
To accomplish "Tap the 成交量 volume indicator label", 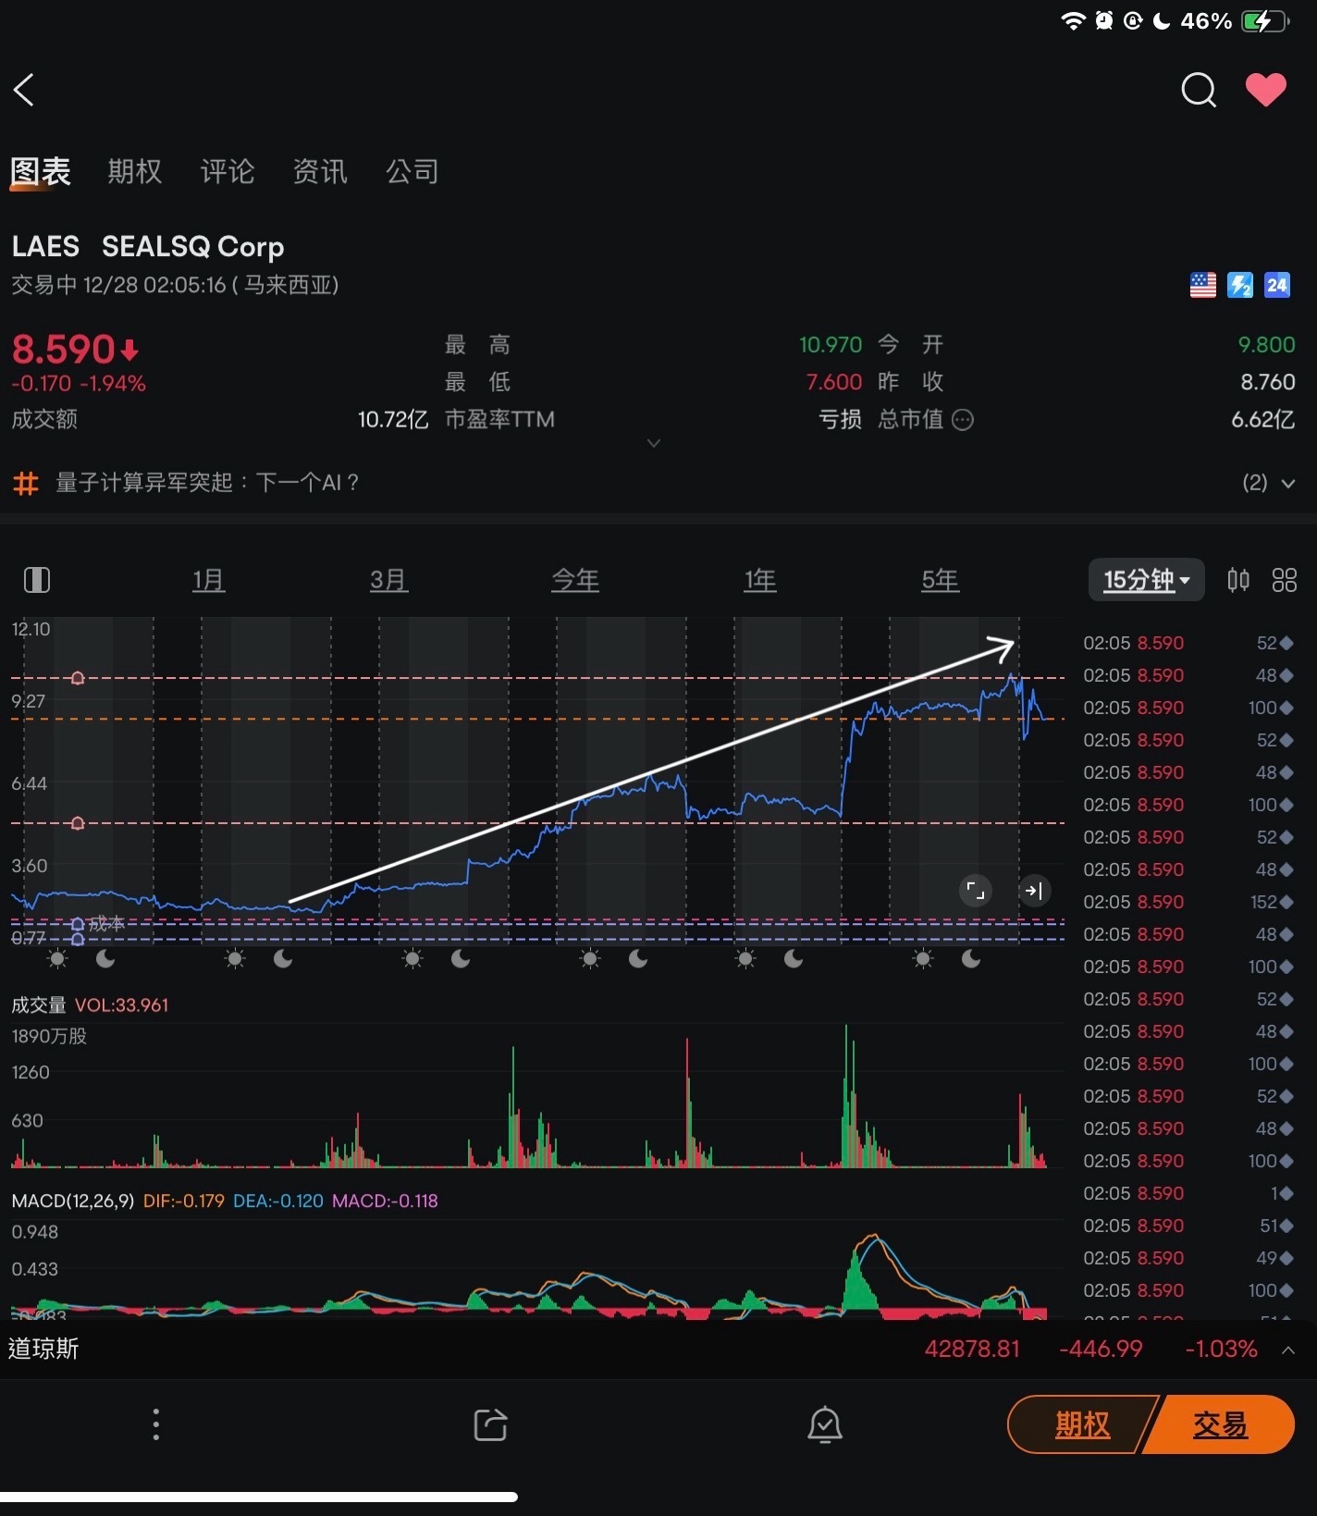I will pyautogui.click(x=39, y=1005).
